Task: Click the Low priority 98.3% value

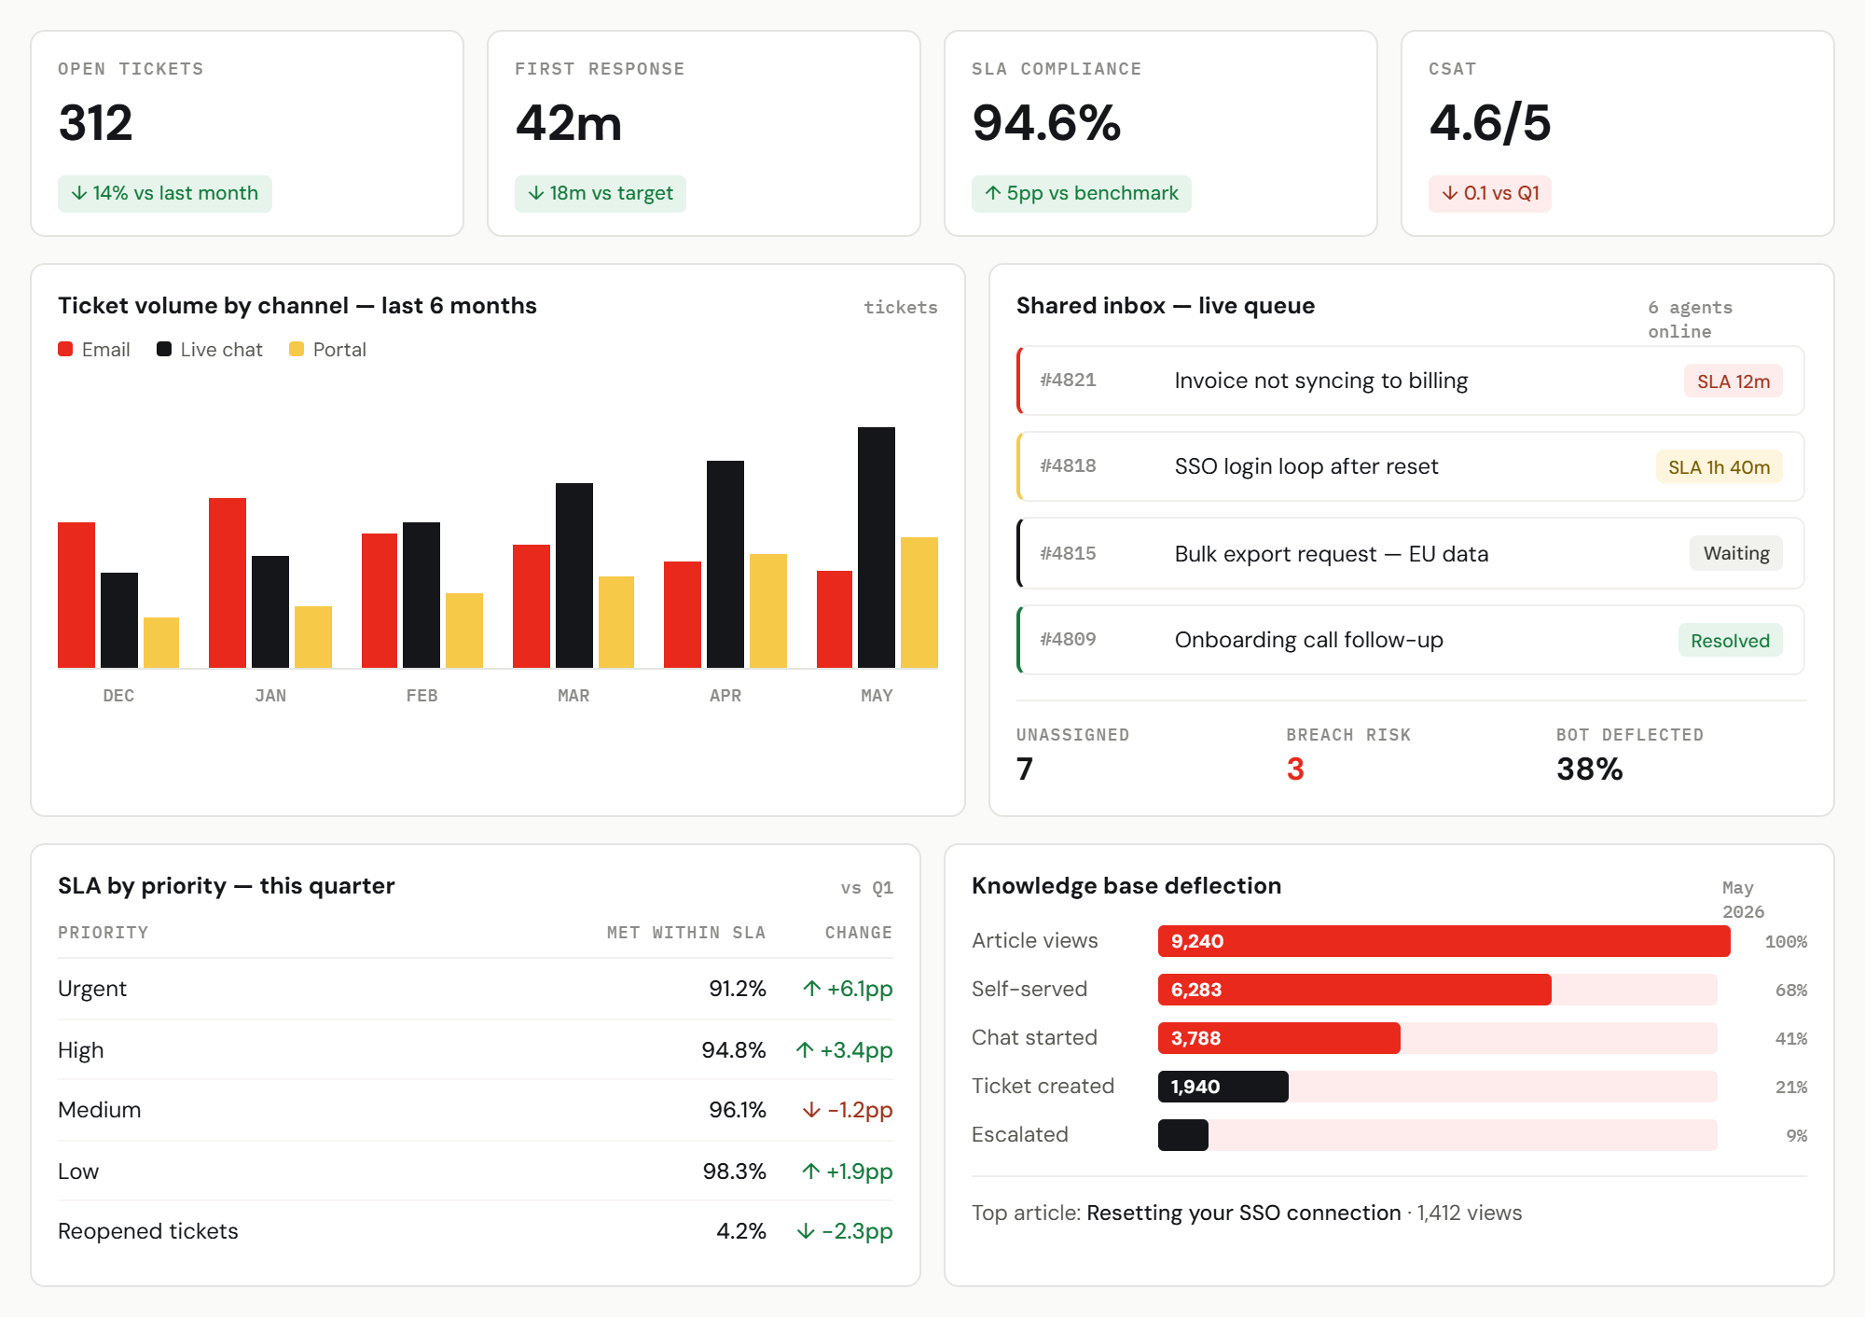Action: [x=735, y=1171]
